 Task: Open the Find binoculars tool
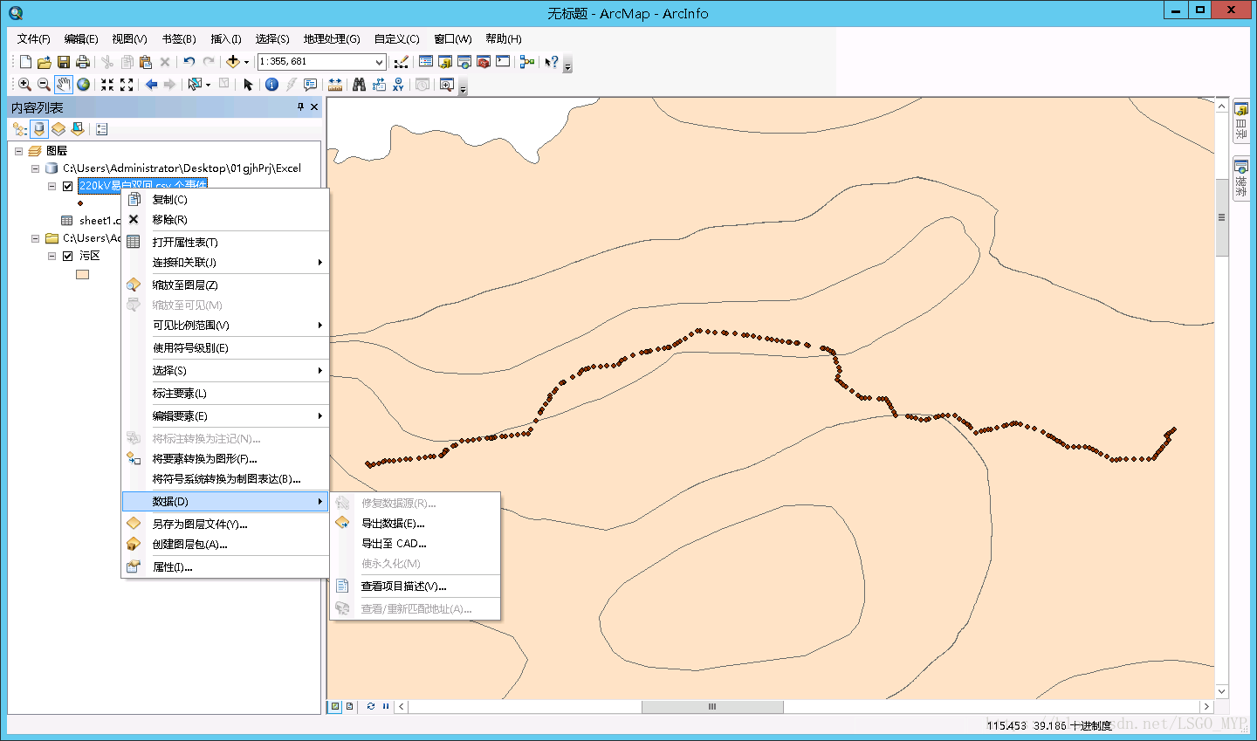pyautogui.click(x=359, y=85)
